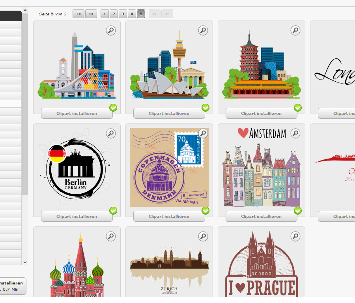Open magnifier on Sydney Opera House clipart

(203, 30)
